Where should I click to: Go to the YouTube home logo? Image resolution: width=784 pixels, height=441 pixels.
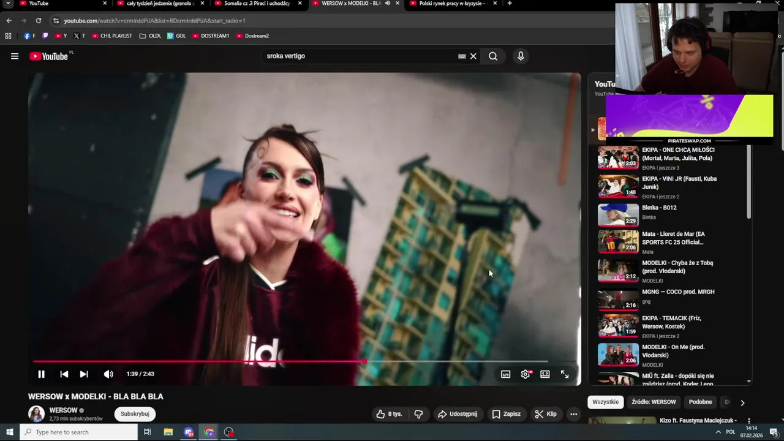[x=49, y=56]
